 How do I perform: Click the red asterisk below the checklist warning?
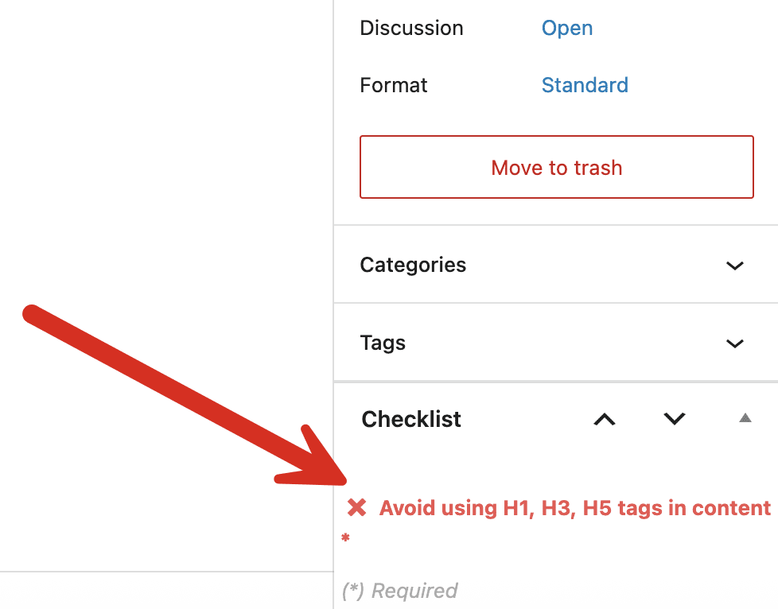coord(344,537)
